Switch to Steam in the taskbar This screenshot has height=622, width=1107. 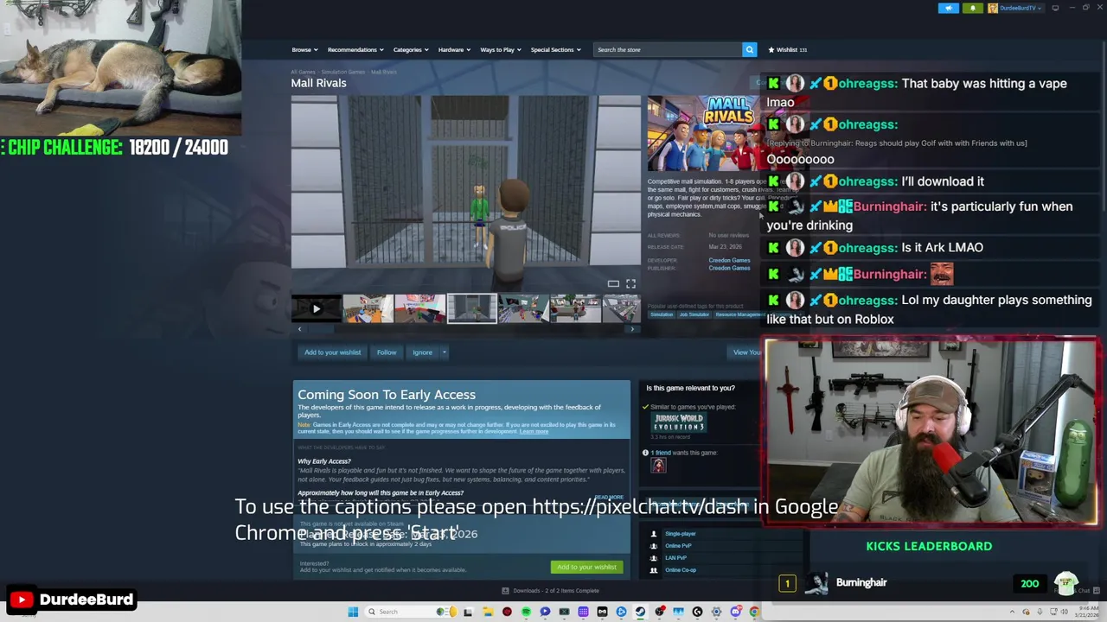pyautogui.click(x=640, y=612)
